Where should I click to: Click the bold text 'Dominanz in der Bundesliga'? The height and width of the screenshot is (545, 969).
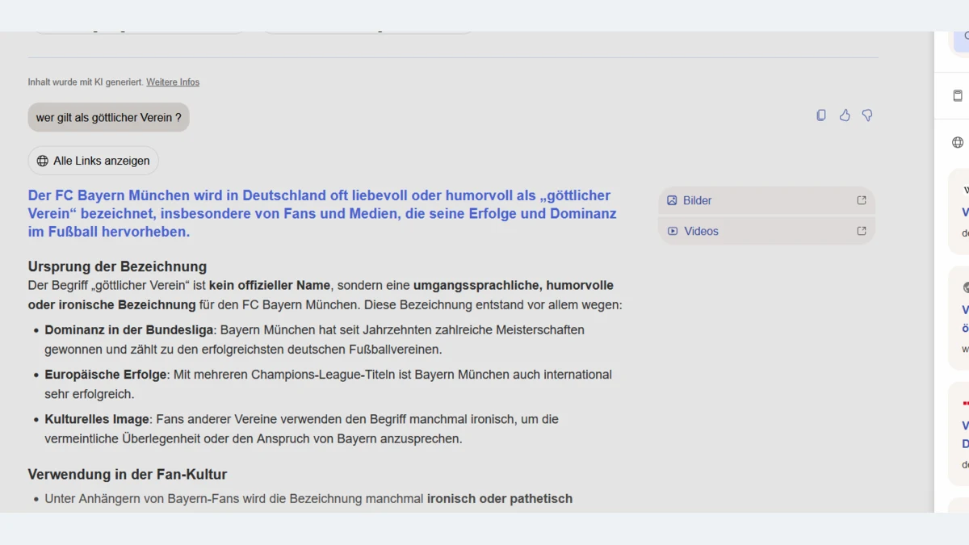[129, 330]
